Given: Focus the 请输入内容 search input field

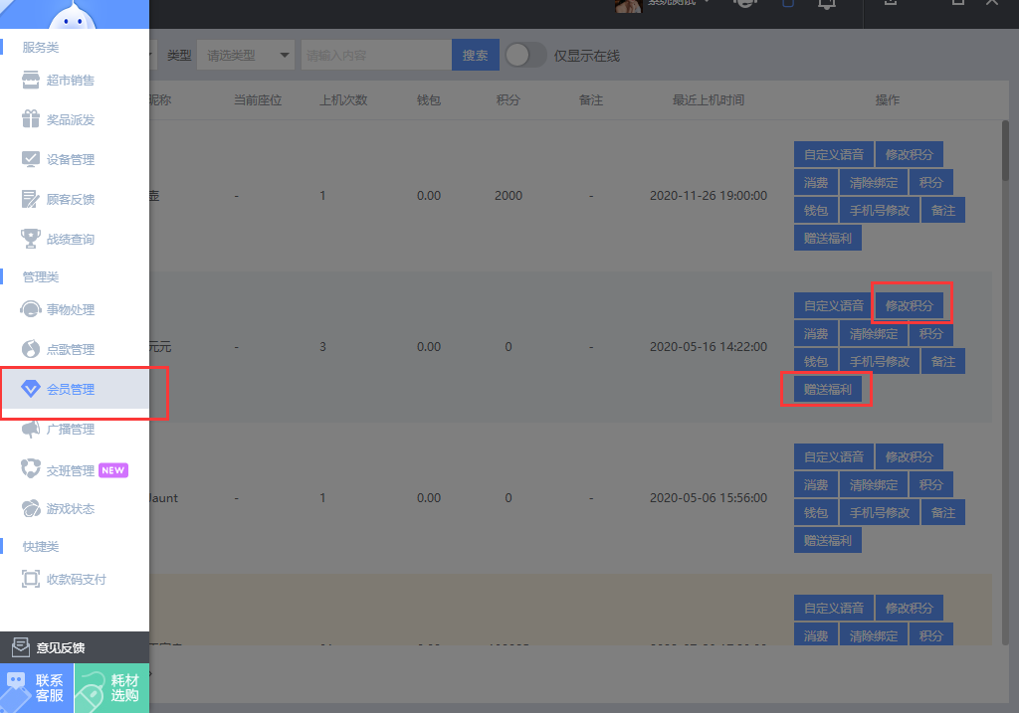Looking at the screenshot, I should pyautogui.click(x=375, y=56).
